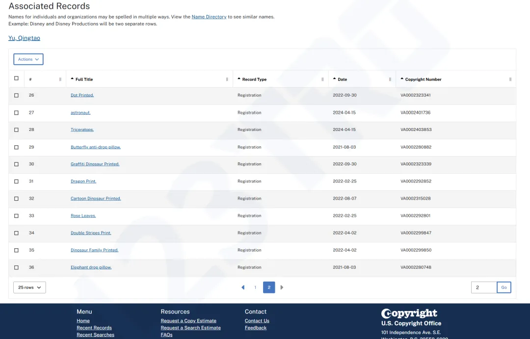Image resolution: width=530 pixels, height=339 pixels.
Task: Click the Go button
Action: 504,287
